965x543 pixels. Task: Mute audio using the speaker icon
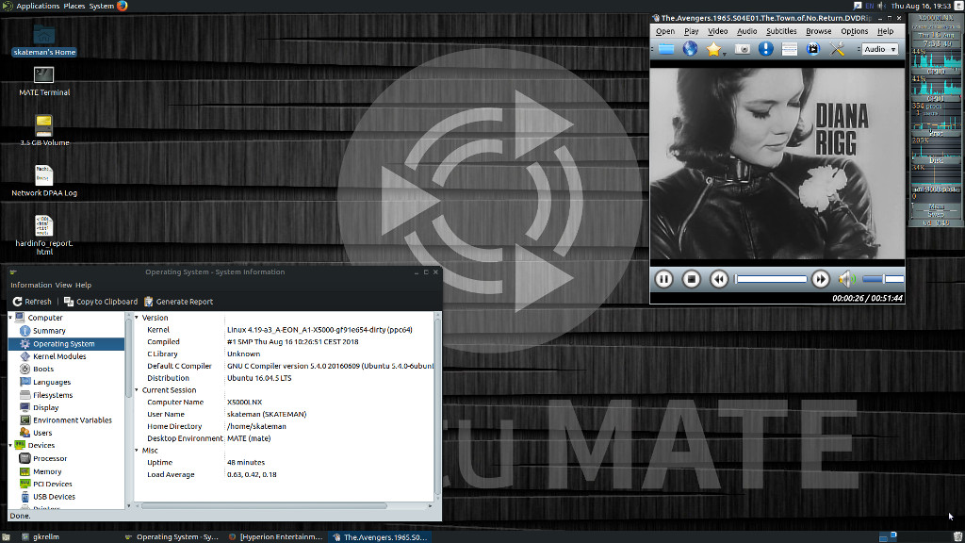[x=847, y=279]
